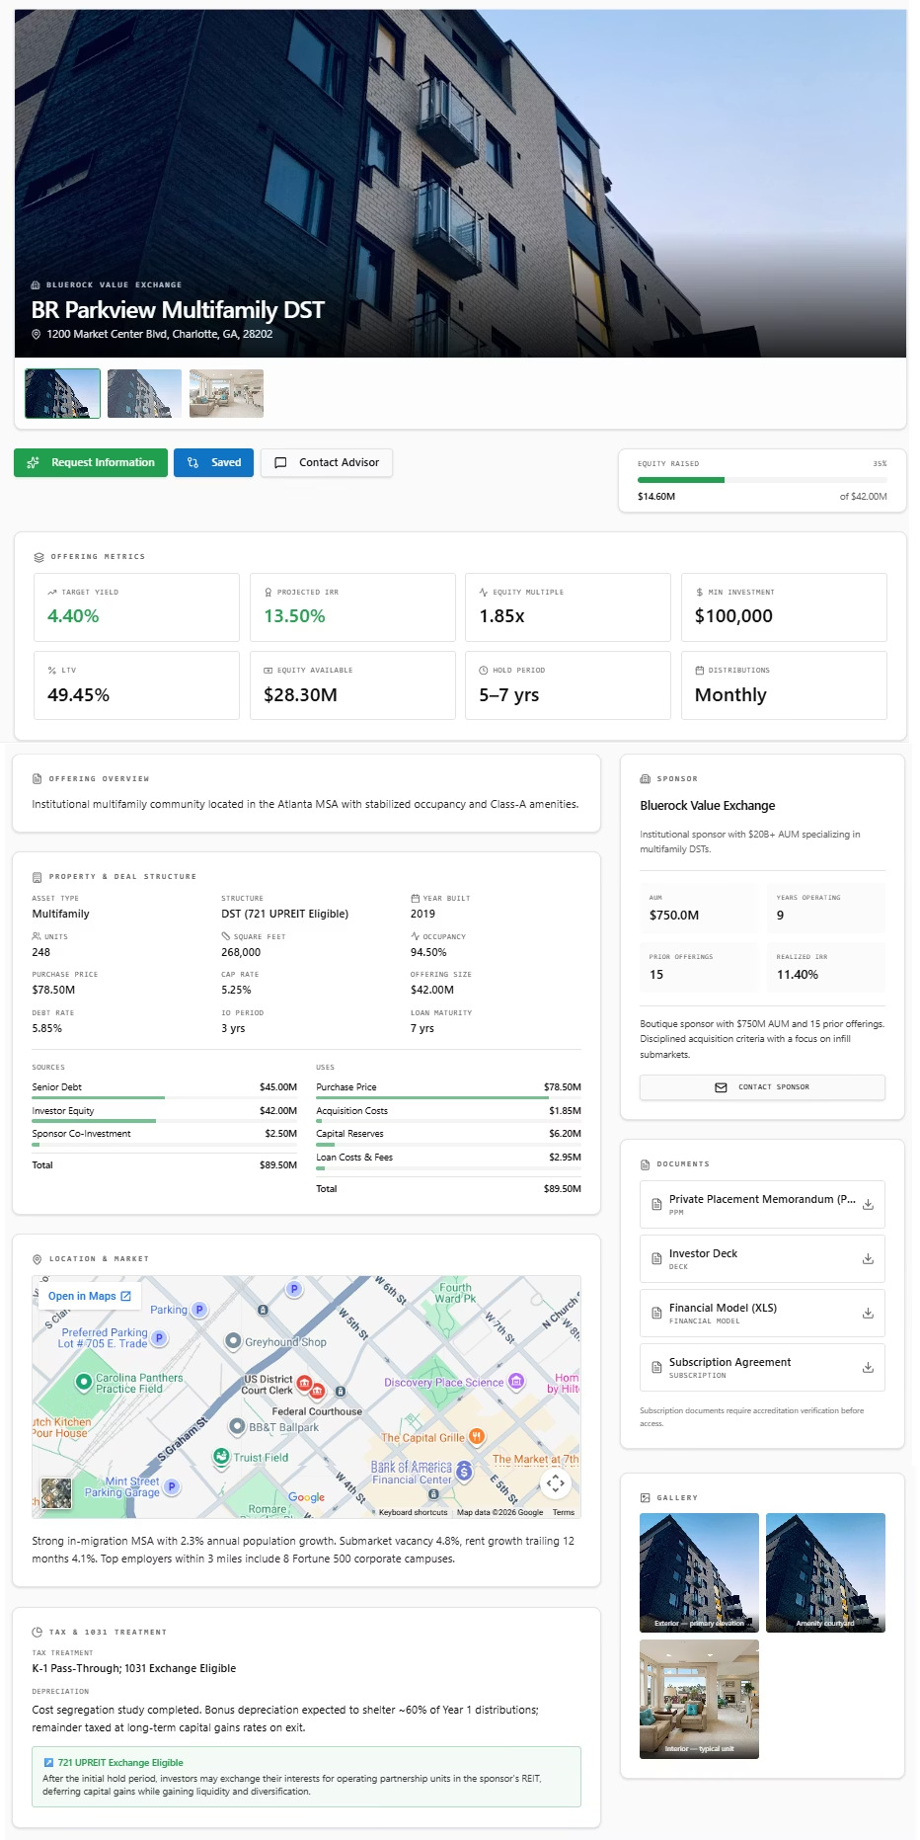Viewport: 920px width, 1840px height.
Task: Click the Realized IRR value 11.40%
Action: pos(797,975)
